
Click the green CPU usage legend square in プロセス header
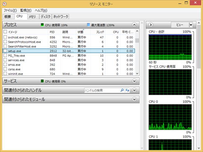(x=42, y=25)
